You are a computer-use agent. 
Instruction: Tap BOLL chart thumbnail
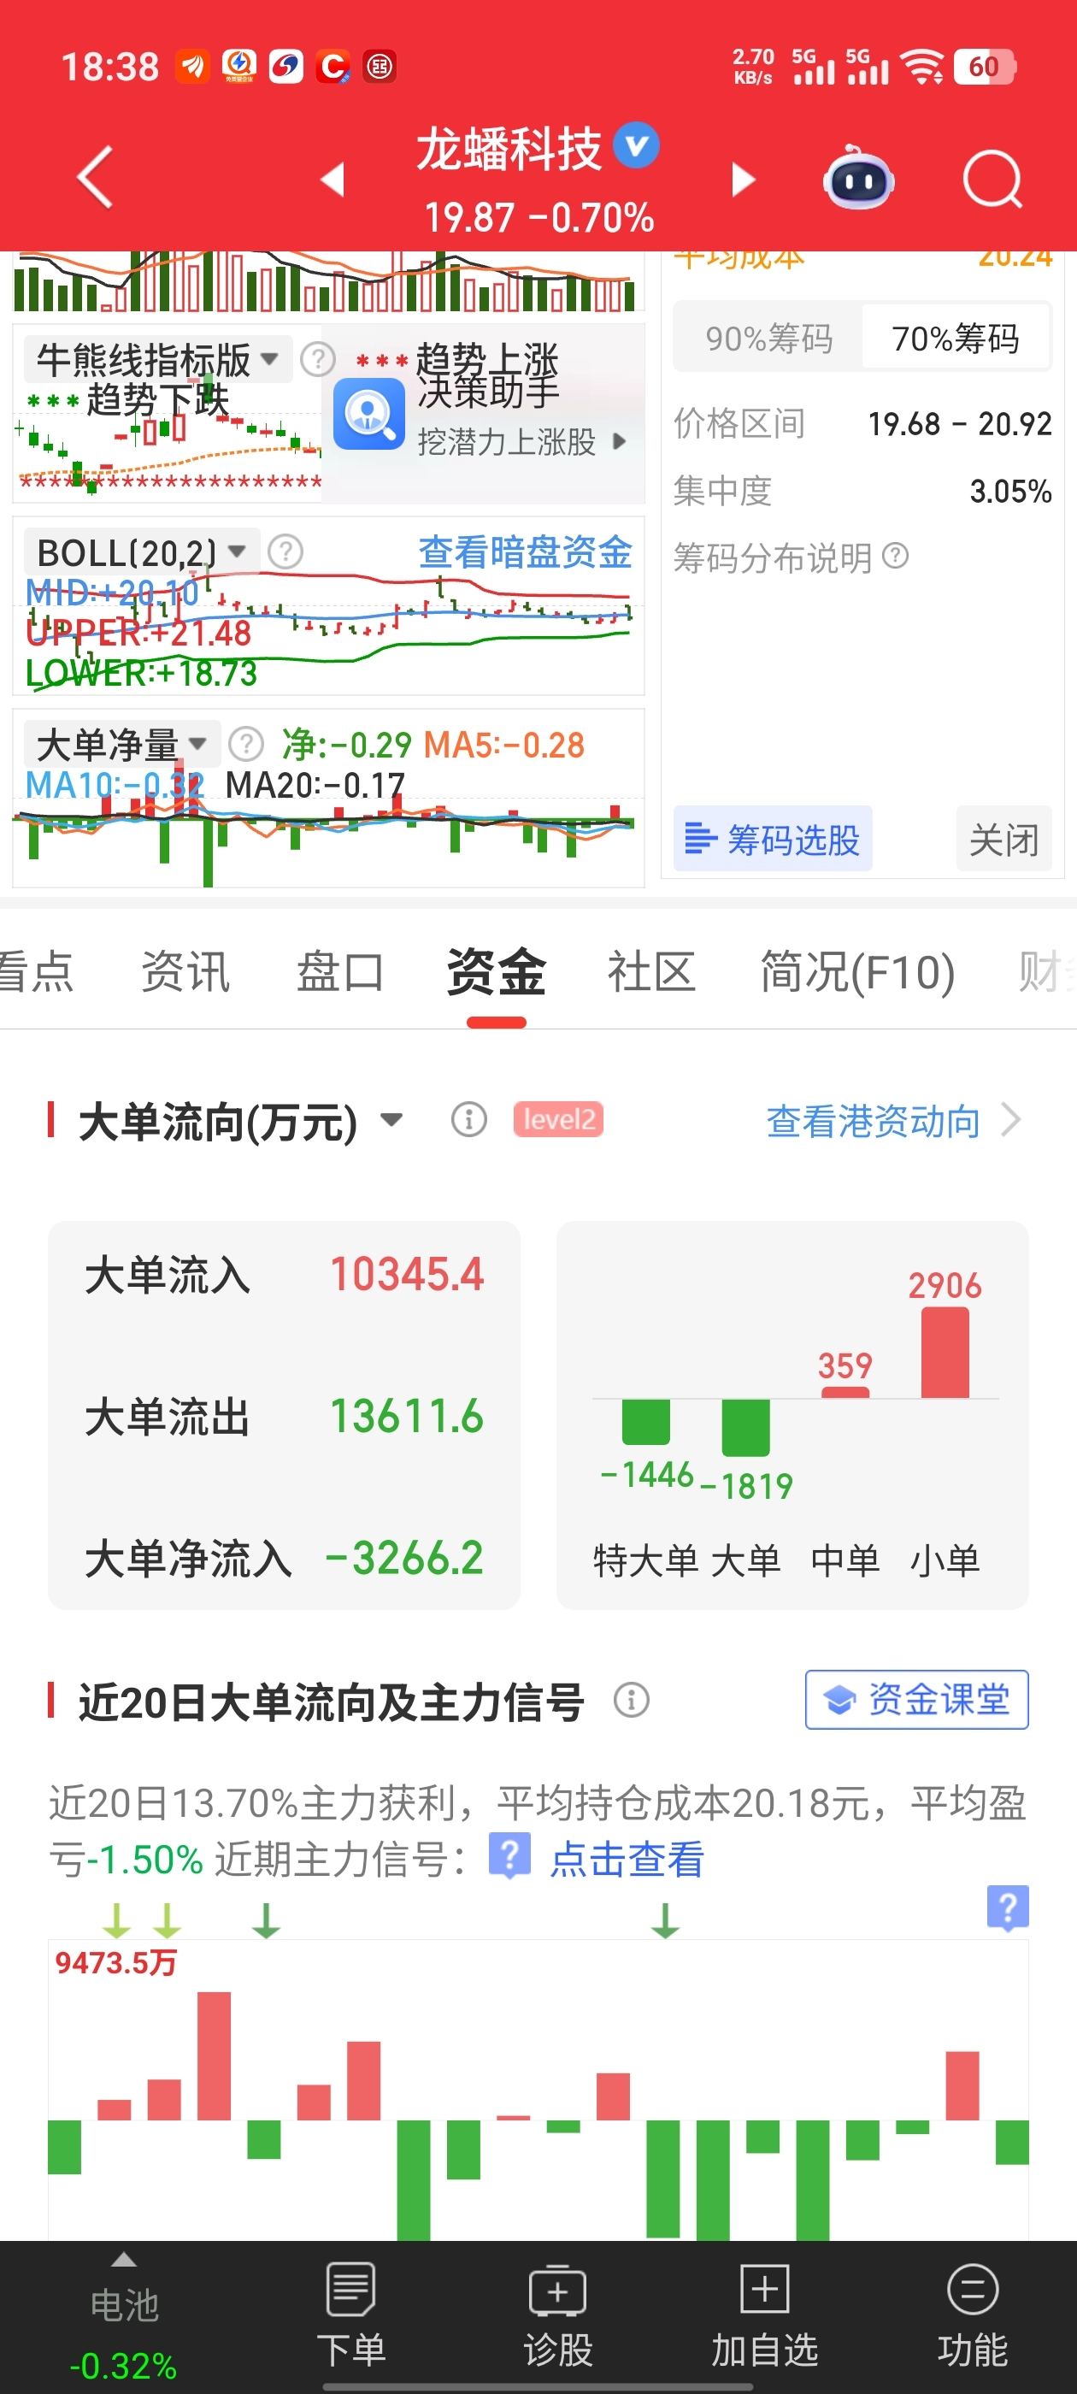pyautogui.click(x=328, y=606)
